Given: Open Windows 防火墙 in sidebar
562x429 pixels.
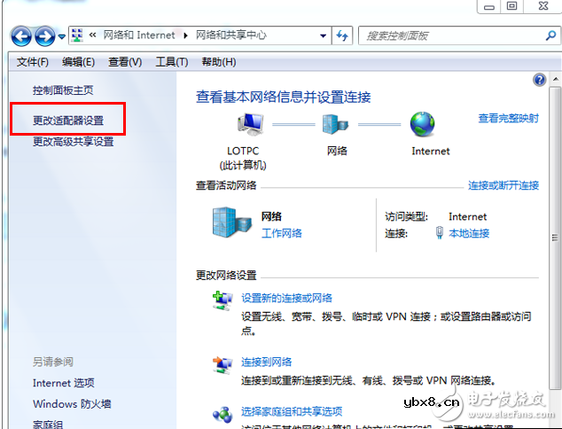Looking at the screenshot, I should point(72,404).
